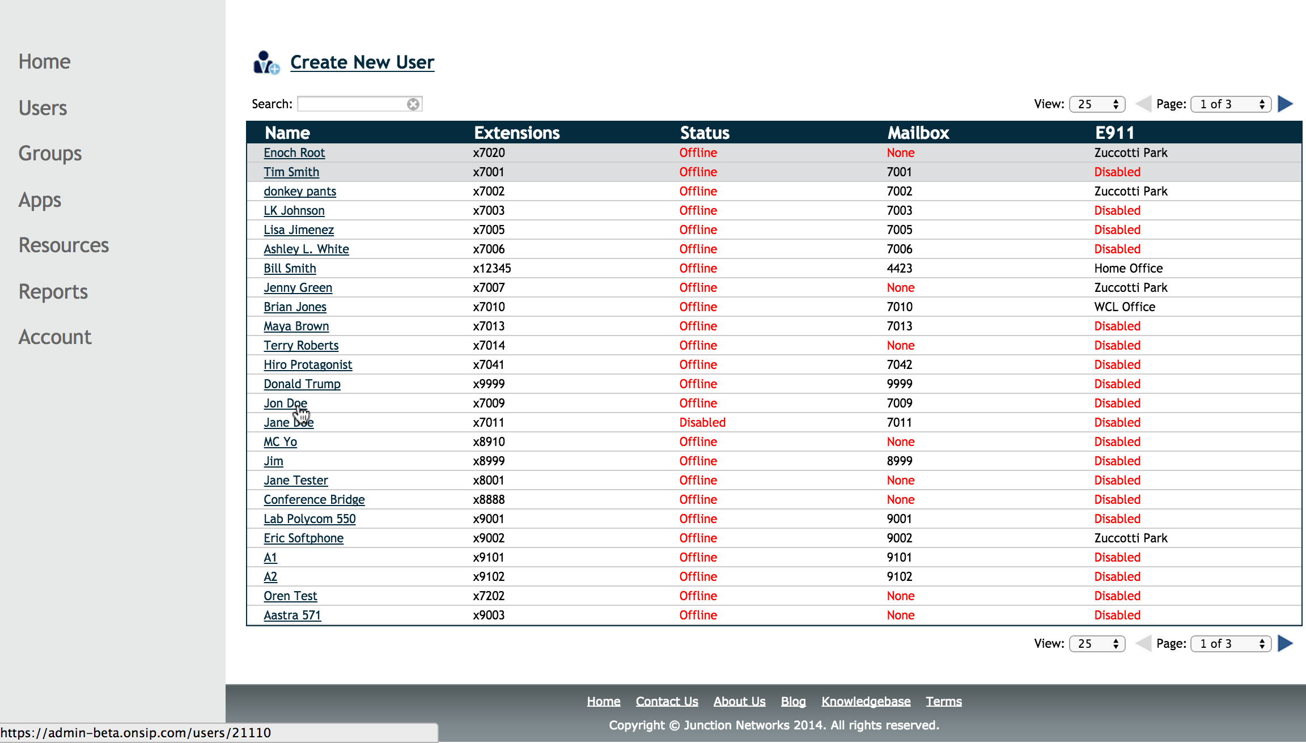This screenshot has width=1306, height=743.
Task: Click the Name column header
Action: (x=287, y=133)
